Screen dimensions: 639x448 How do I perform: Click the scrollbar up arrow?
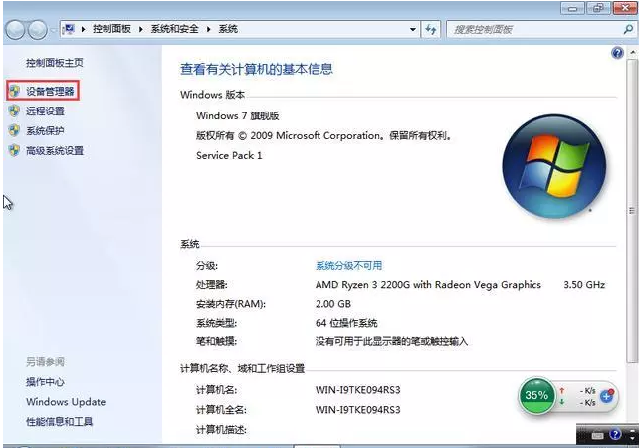pos(632,52)
